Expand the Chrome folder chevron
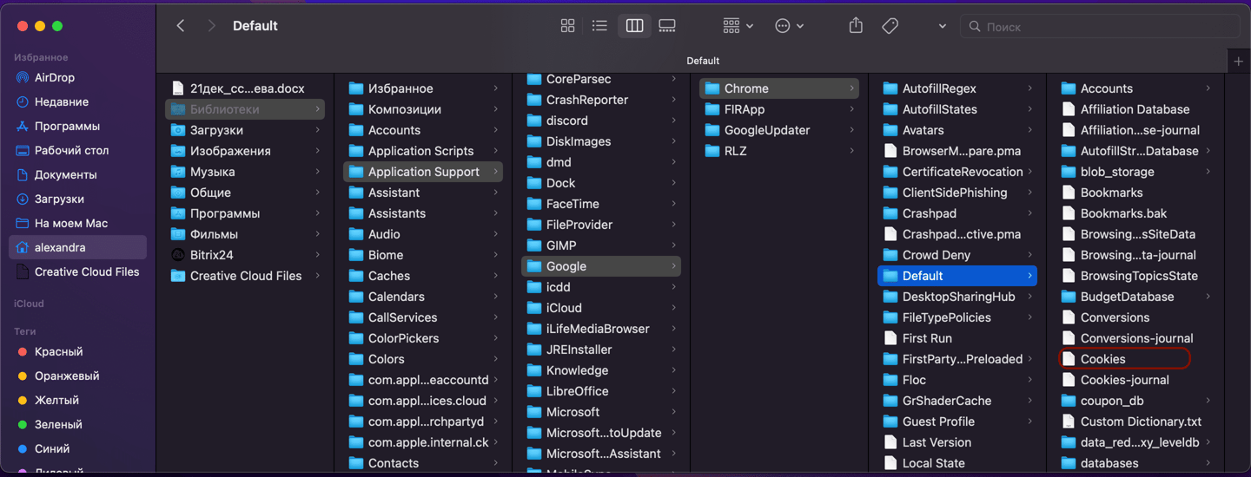The width and height of the screenshot is (1251, 477). [851, 88]
